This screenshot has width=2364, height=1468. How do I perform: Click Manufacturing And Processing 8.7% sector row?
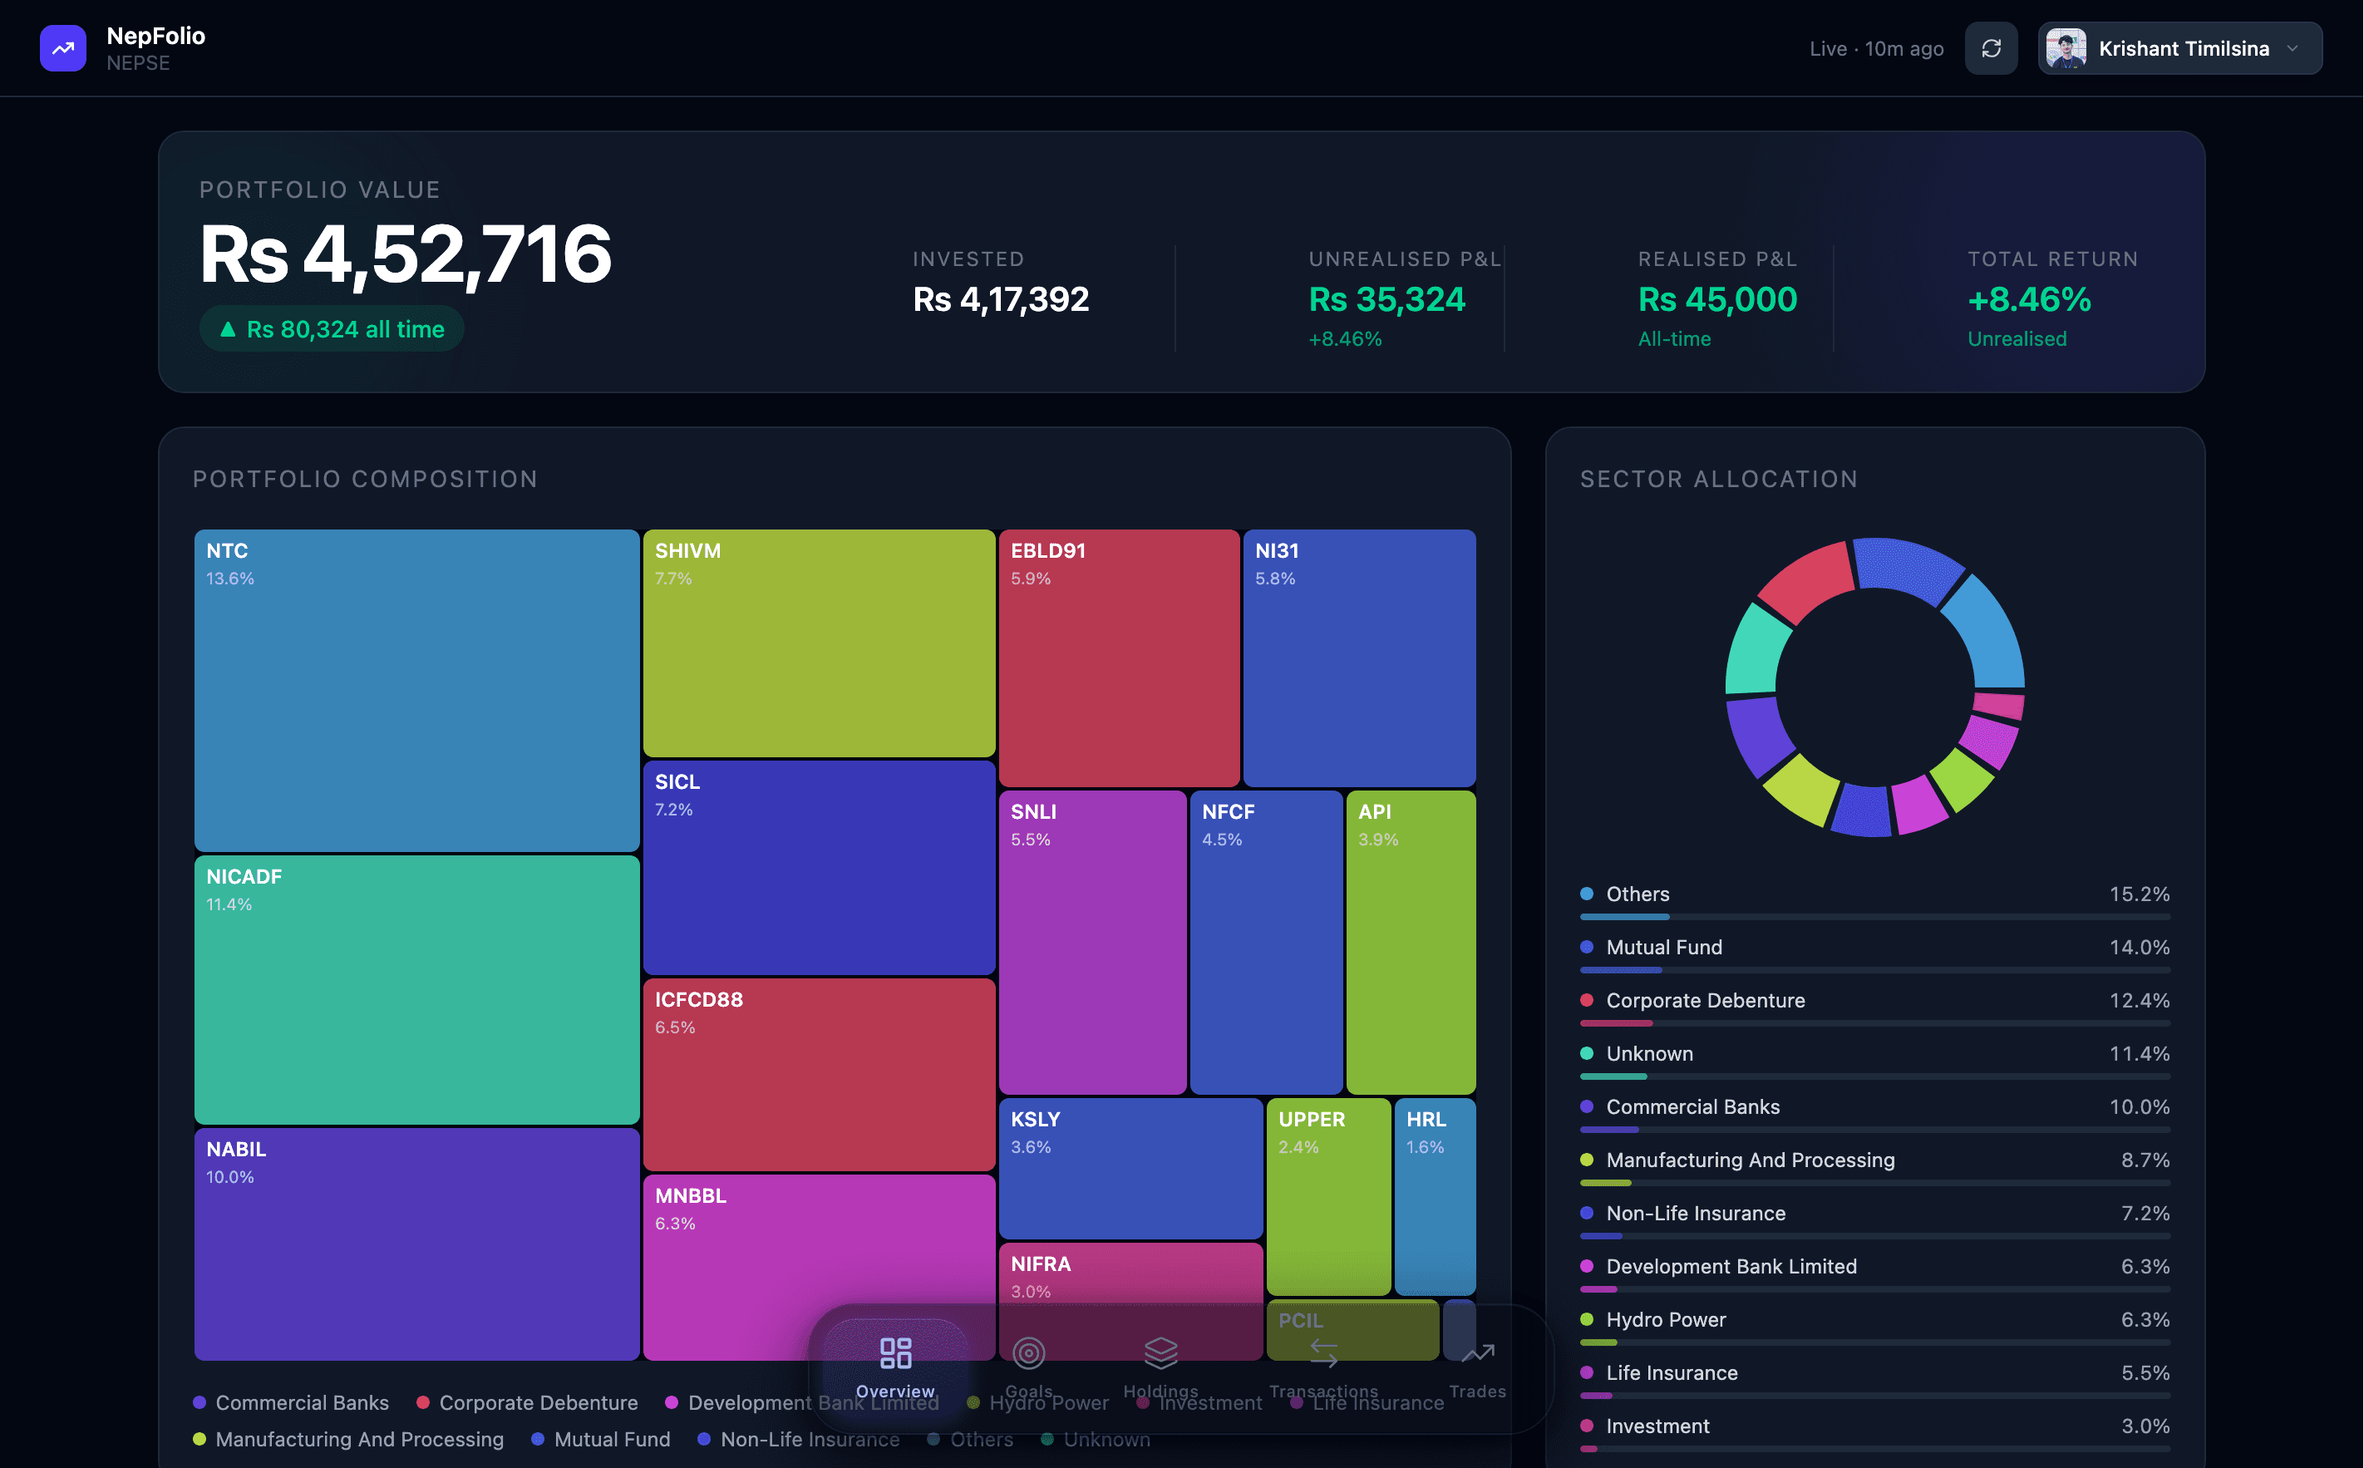point(1874,1167)
